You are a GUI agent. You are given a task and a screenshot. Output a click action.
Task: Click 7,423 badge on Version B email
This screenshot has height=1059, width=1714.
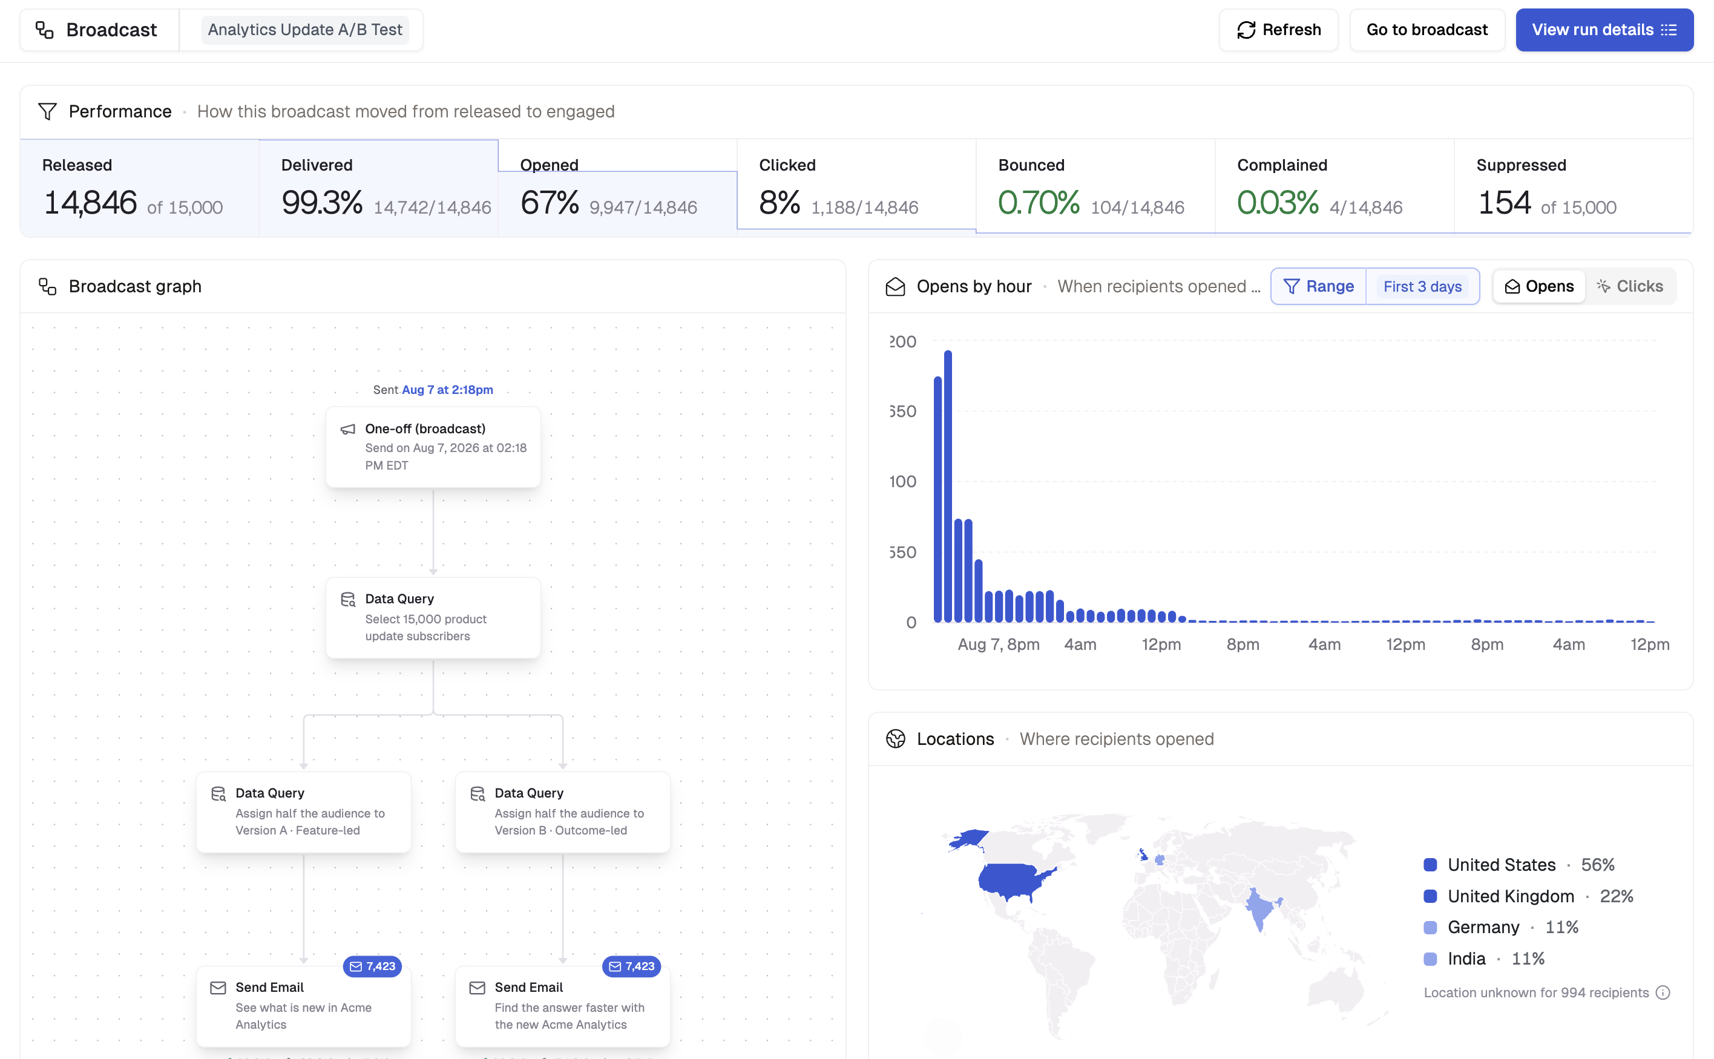click(x=632, y=966)
